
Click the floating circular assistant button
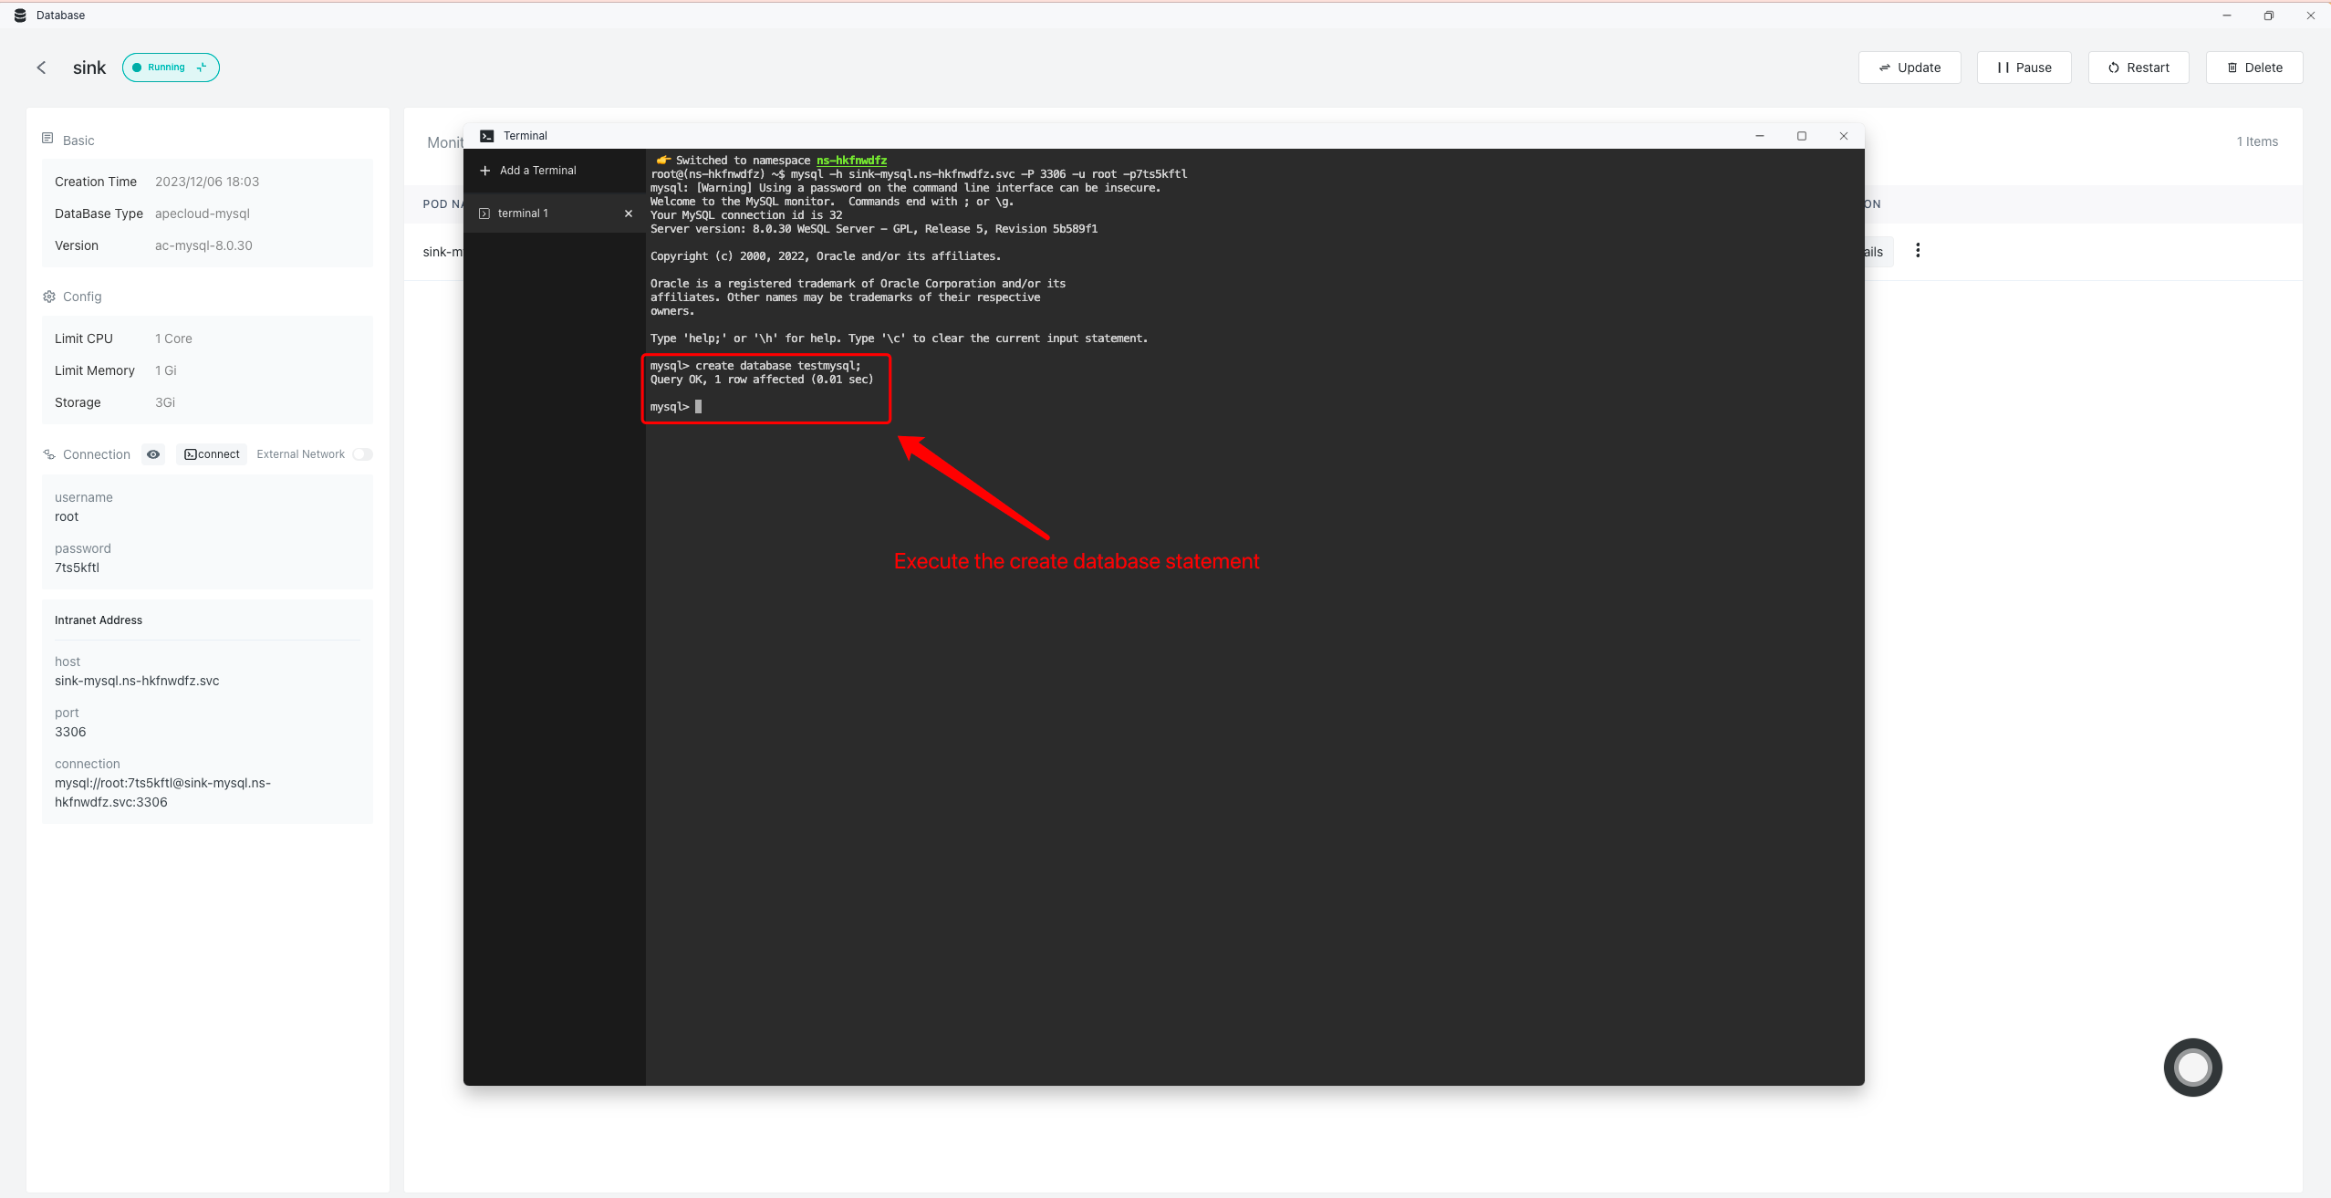2192,1067
